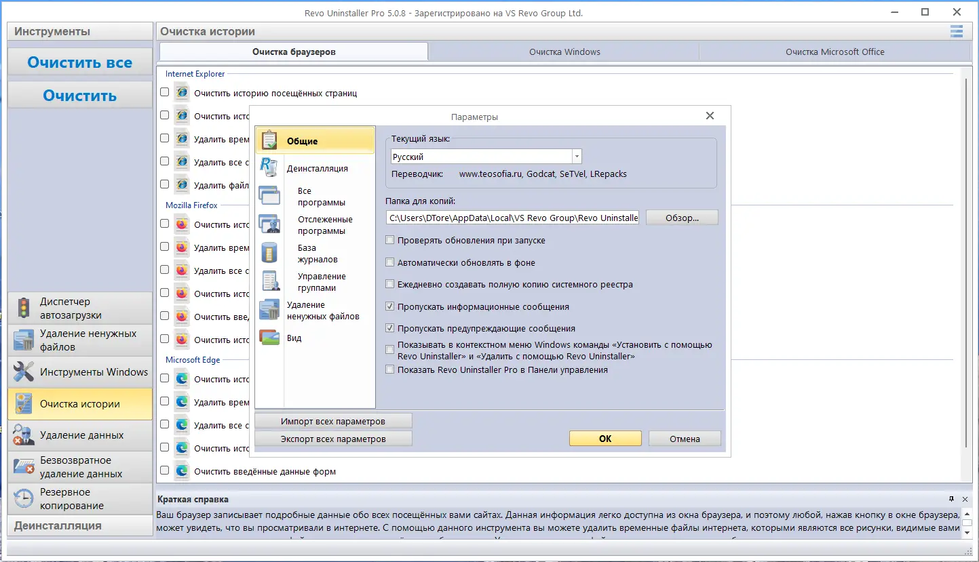Click the Папка для копий path field
979x562 pixels.
(513, 218)
